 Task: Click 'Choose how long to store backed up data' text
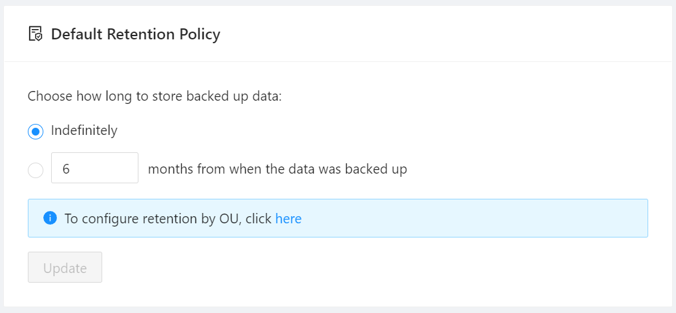click(x=155, y=97)
